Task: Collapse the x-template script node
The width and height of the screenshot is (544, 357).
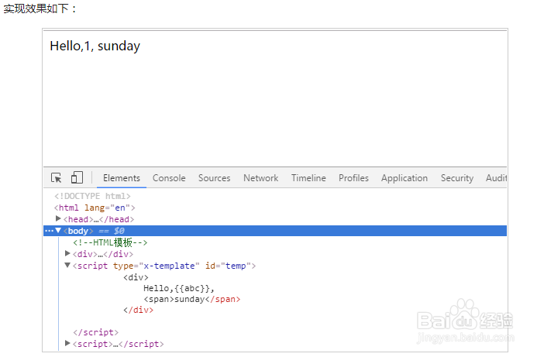Action: 67,265
